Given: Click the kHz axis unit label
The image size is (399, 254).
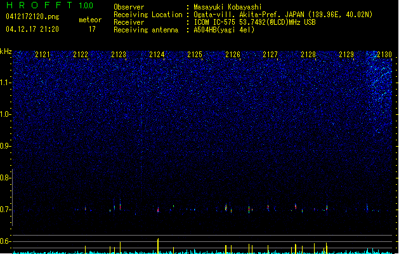Looking at the screenshot, I should click(x=6, y=51).
